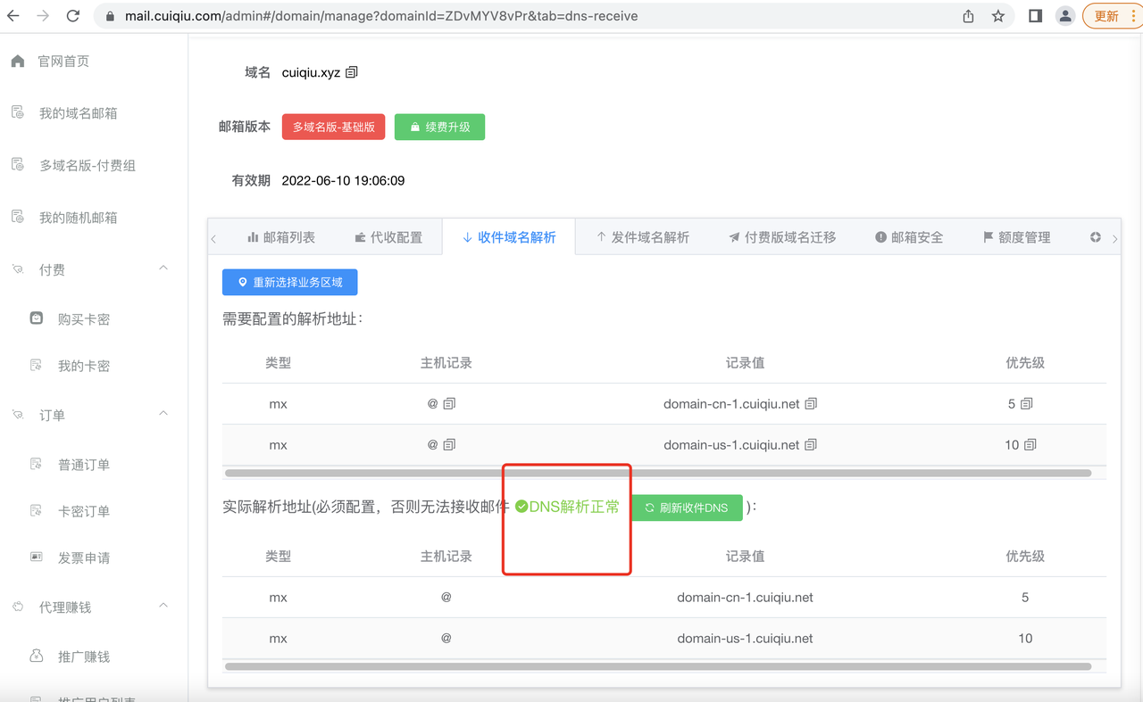The image size is (1143, 702).
Task: Click the DNS解析正常 status text
Action: click(574, 507)
